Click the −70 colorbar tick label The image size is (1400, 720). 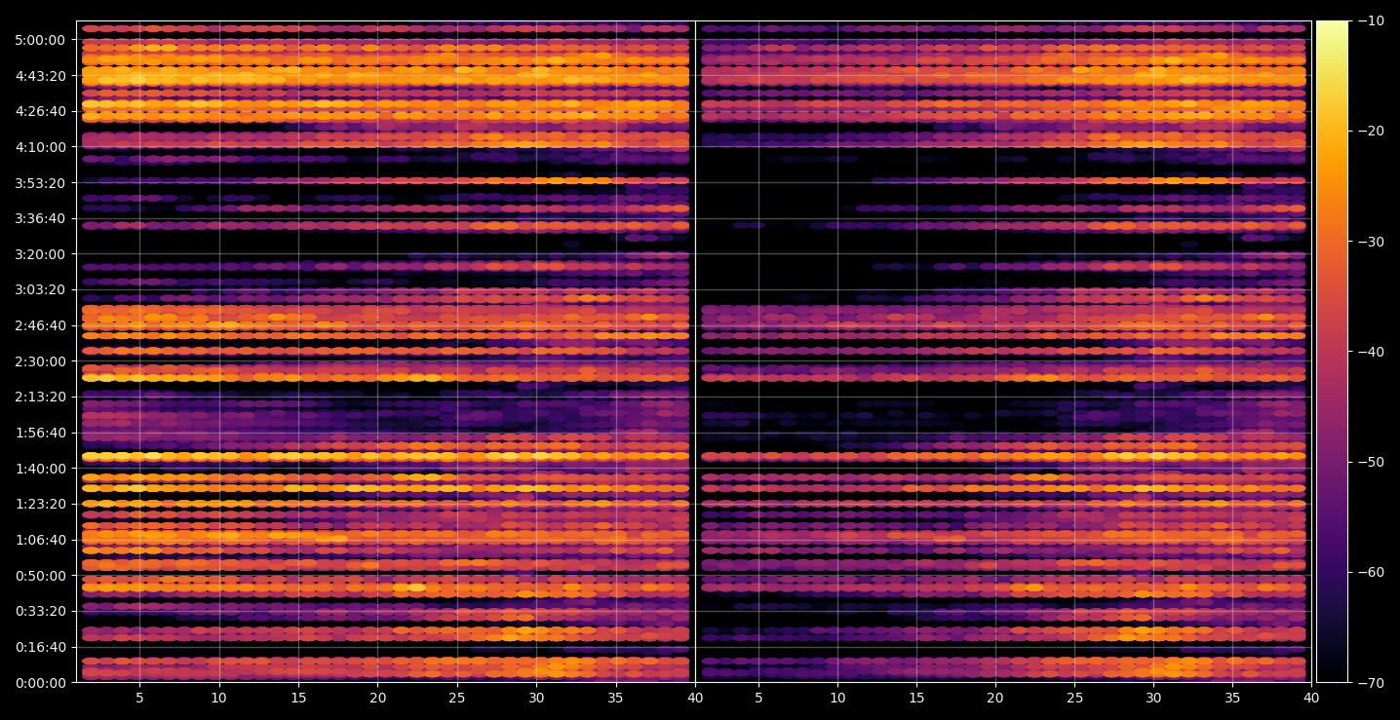tap(1370, 682)
